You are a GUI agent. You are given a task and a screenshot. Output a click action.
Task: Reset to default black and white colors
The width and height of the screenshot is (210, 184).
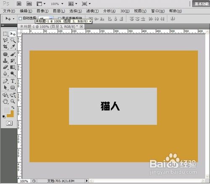[4, 117]
